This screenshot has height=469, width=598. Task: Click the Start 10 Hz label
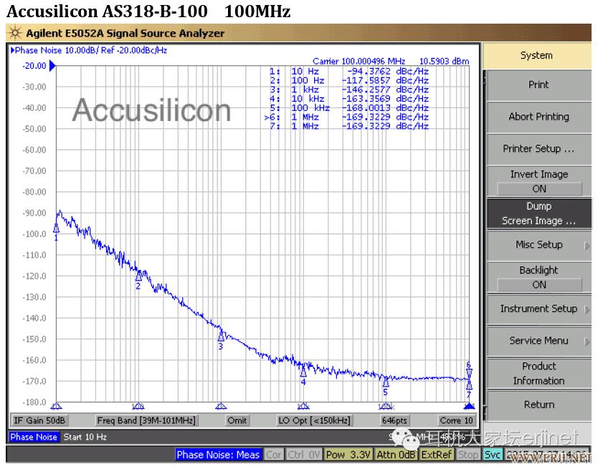click(x=85, y=437)
